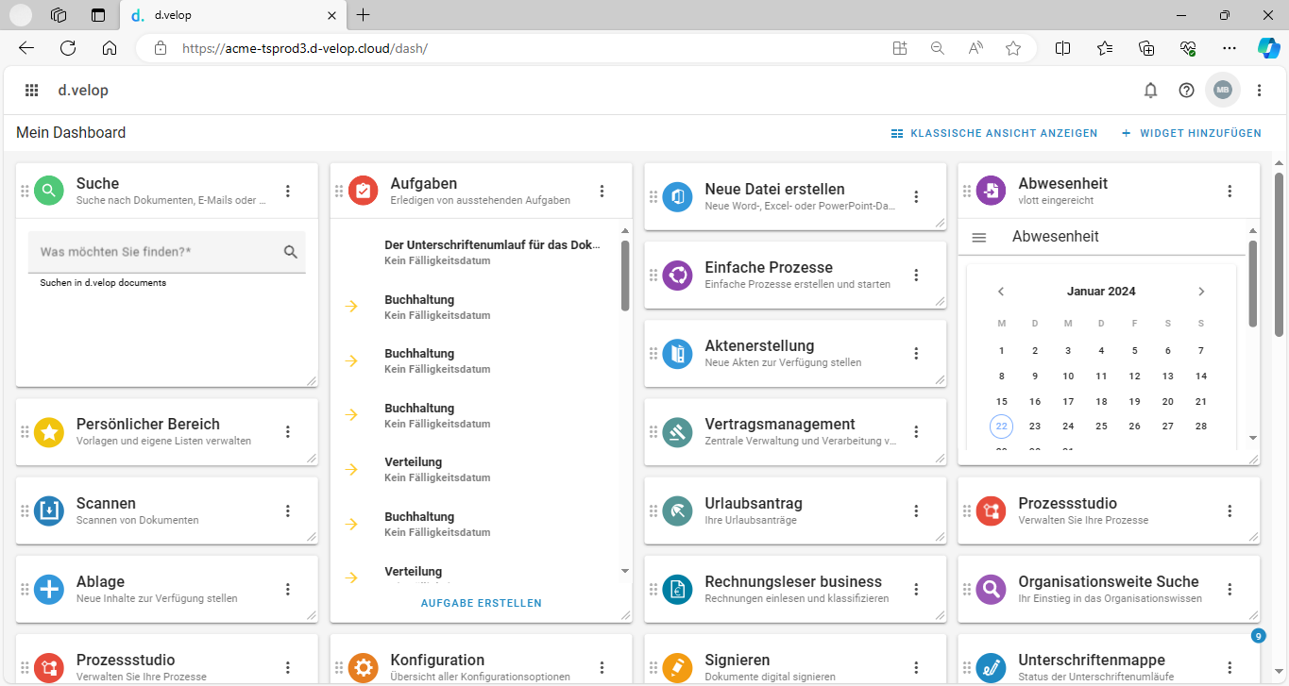1289x686 pixels.
Task: Open the help question mark icon
Action: 1186,91
